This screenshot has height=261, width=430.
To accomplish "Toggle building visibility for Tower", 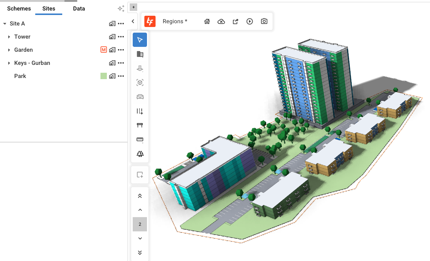I will [112, 37].
